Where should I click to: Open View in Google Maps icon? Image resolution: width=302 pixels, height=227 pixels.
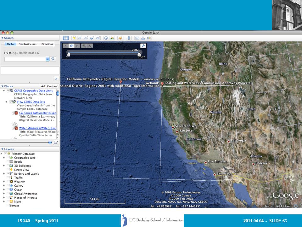click(149, 38)
